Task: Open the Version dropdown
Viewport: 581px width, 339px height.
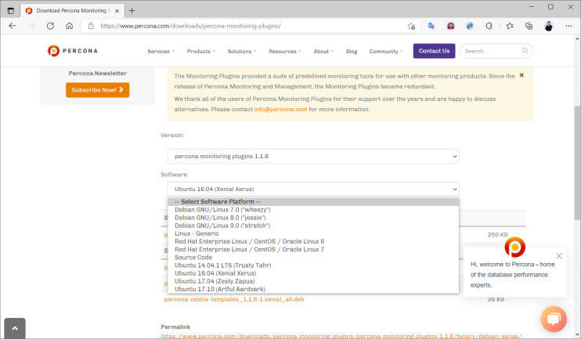Action: 313,157
